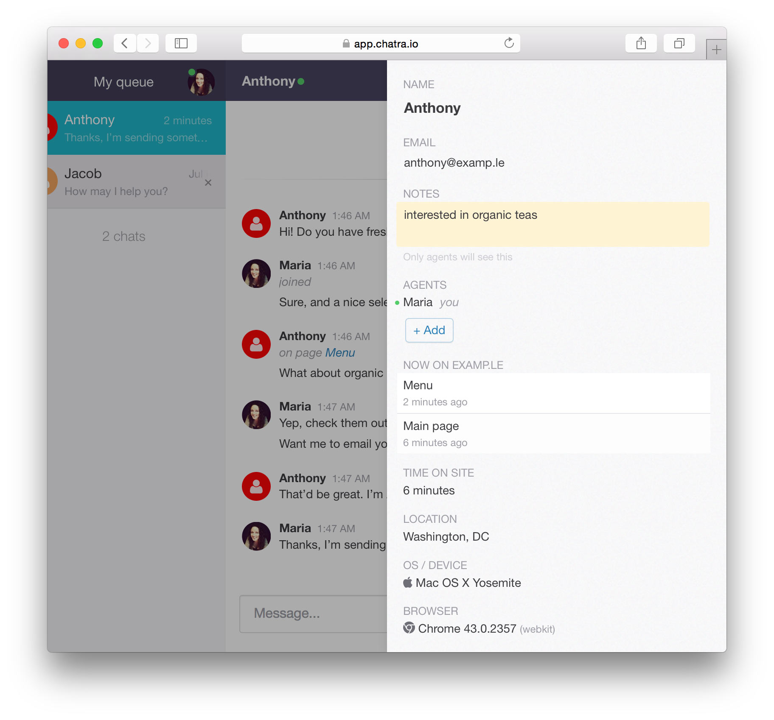Click Anthony's red avatar on first message
This screenshot has height=720, width=774.
(256, 223)
